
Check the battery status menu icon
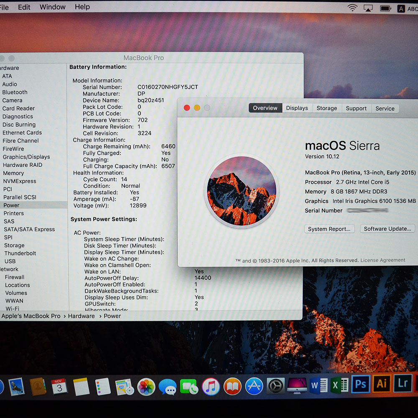pyautogui.click(x=385, y=8)
